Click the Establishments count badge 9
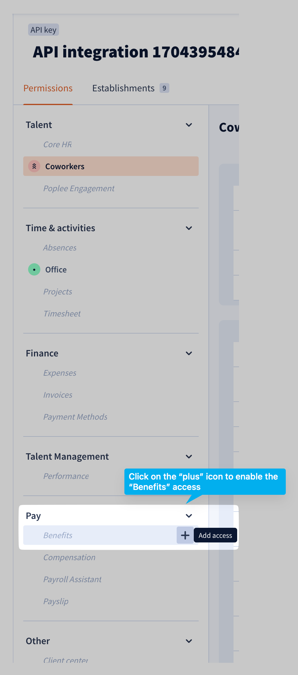Screen dimensions: 298x675 164,88
